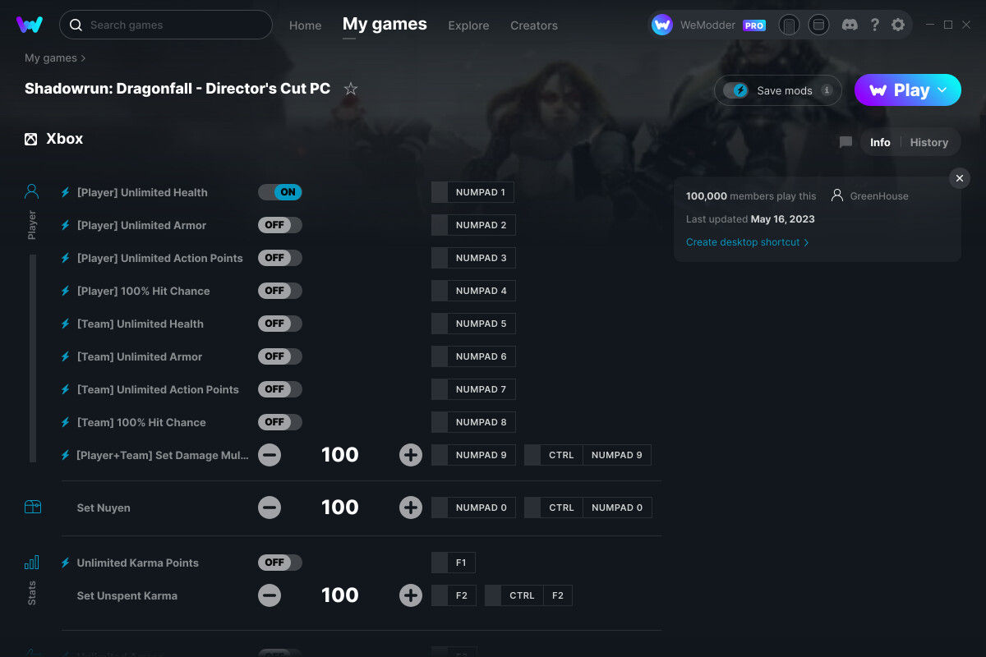Click the Search games input field
The height and width of the screenshot is (657, 986).
point(166,25)
